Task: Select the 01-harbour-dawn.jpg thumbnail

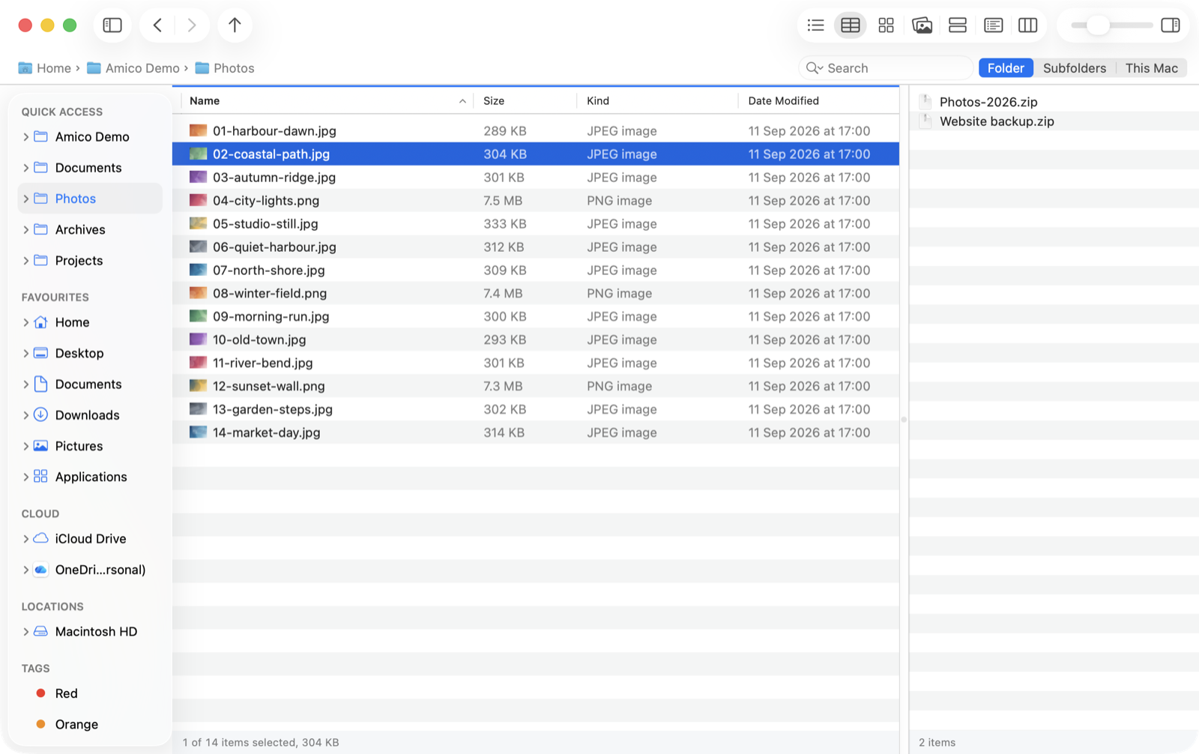Action: point(198,130)
